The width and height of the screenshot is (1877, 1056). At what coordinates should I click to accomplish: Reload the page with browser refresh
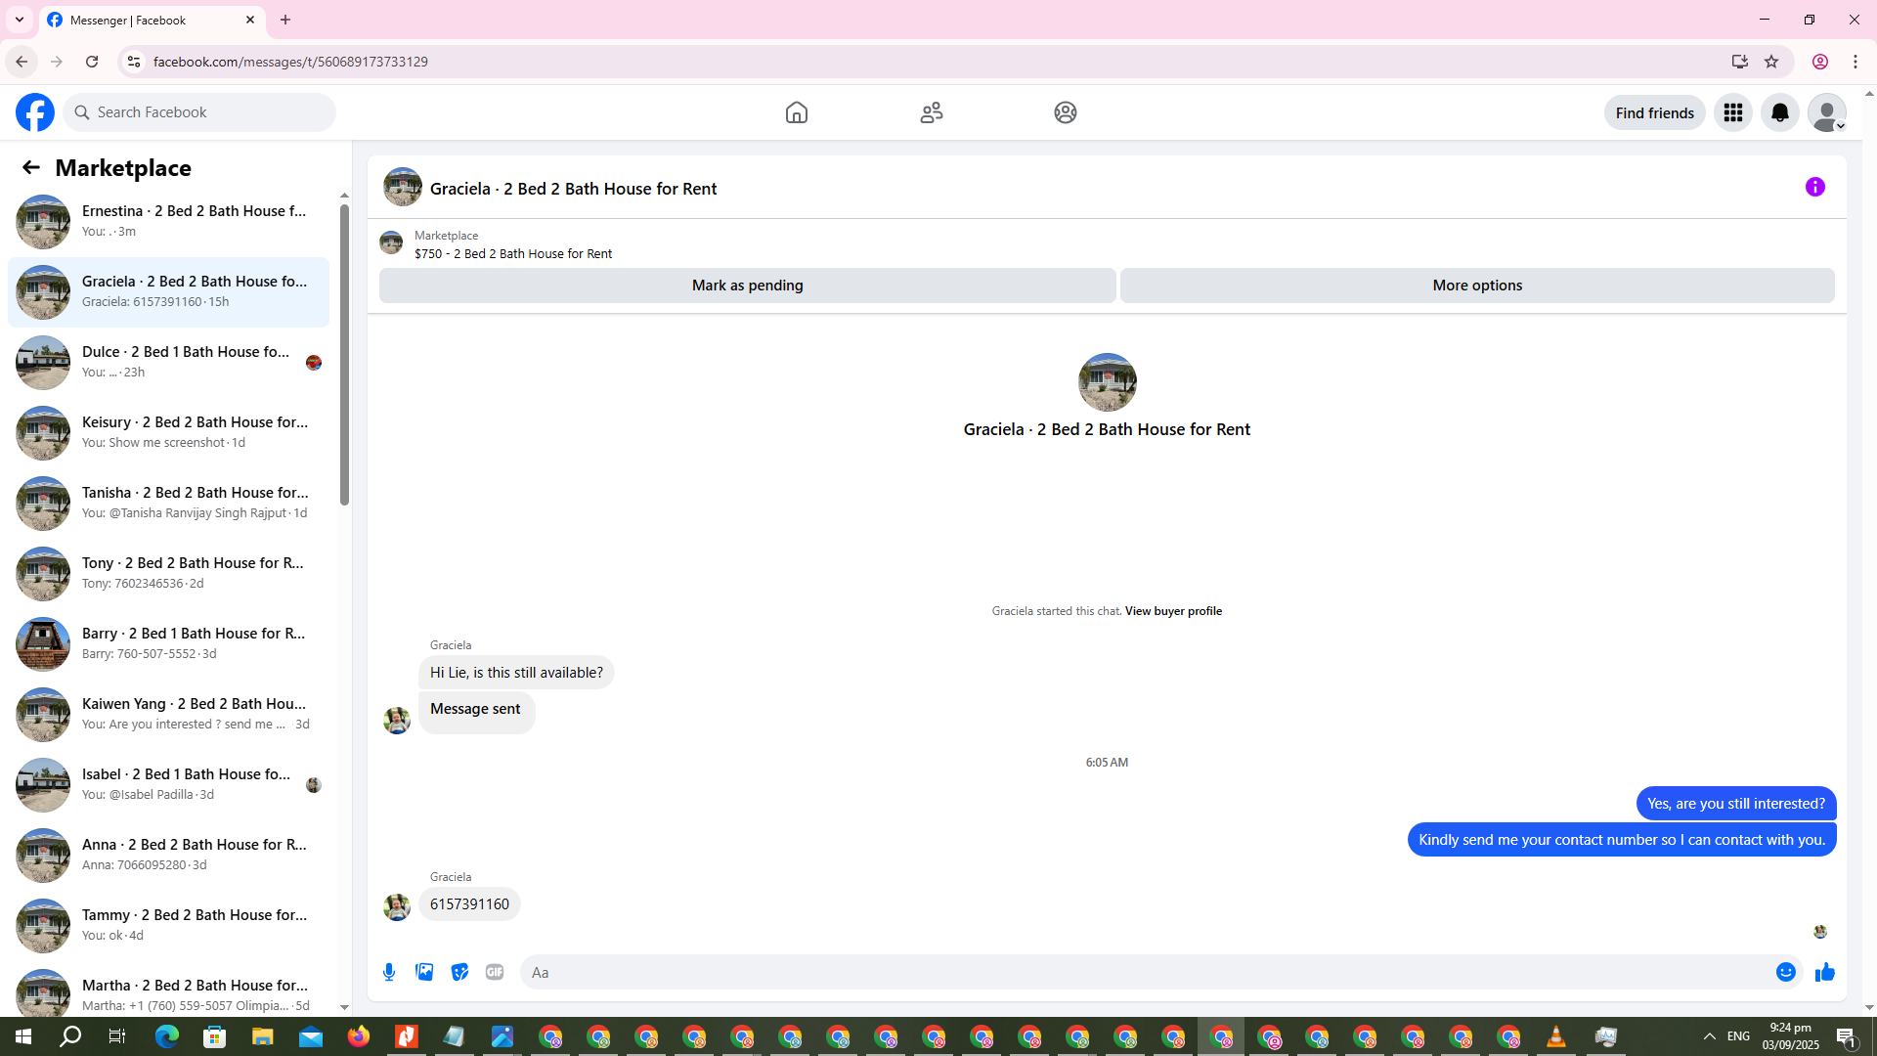pyautogui.click(x=92, y=62)
